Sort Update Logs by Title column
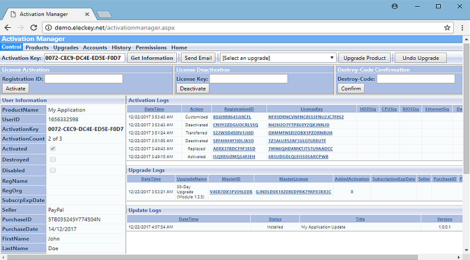This screenshot has width=470, height=260. click(360, 219)
